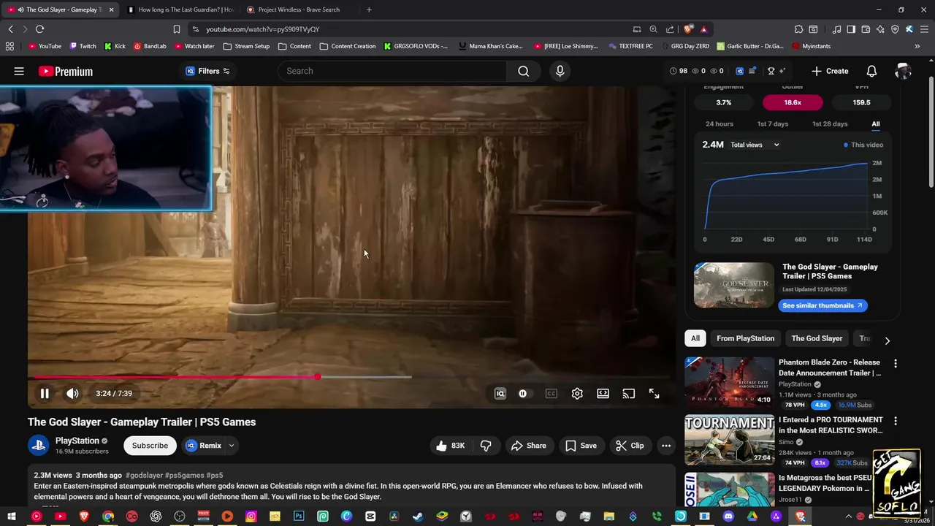The image size is (935, 526).
Task: Create a Clip of the video
Action: 630,446
